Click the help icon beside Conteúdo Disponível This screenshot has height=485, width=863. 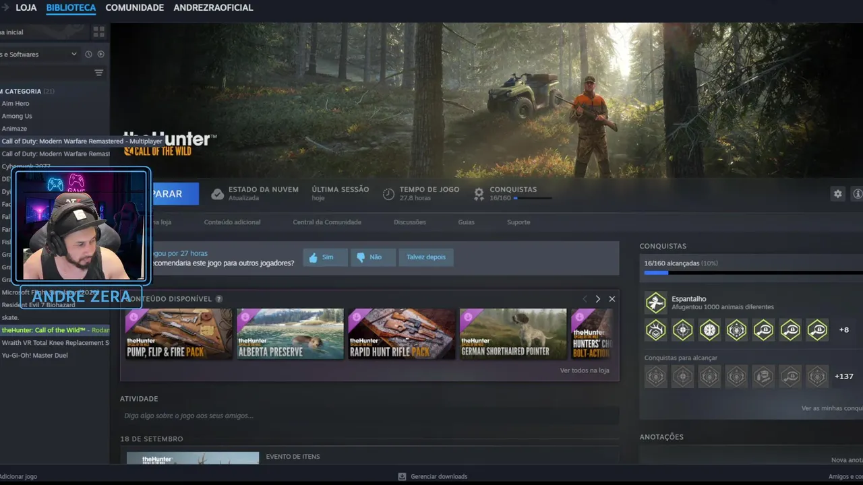pyautogui.click(x=219, y=299)
